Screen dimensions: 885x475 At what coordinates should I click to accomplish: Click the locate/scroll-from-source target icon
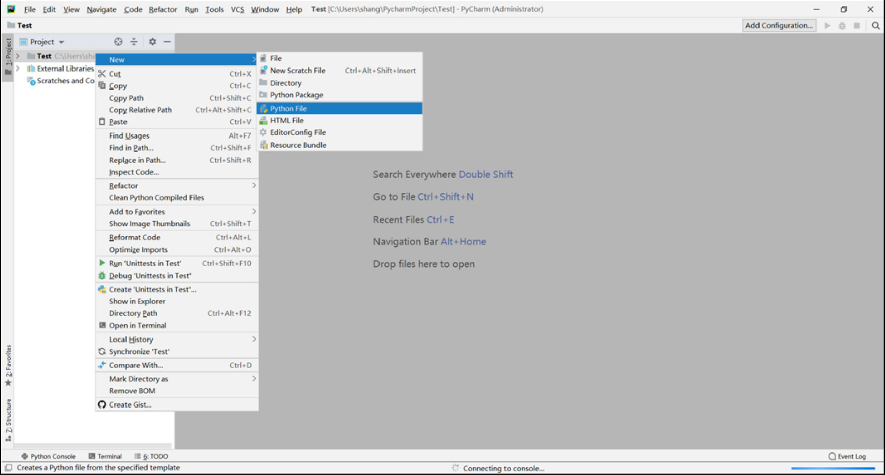(118, 42)
